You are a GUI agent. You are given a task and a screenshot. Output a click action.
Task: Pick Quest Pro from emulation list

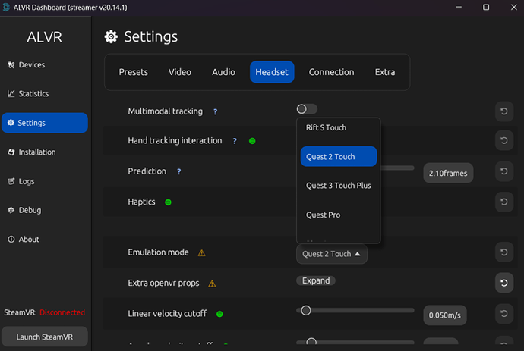[323, 215]
